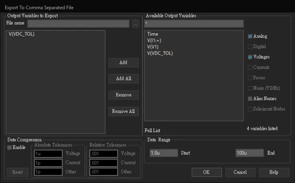This screenshot has width=295, height=183.
Task: Click the file browse ellipsis button
Action: (135, 24)
